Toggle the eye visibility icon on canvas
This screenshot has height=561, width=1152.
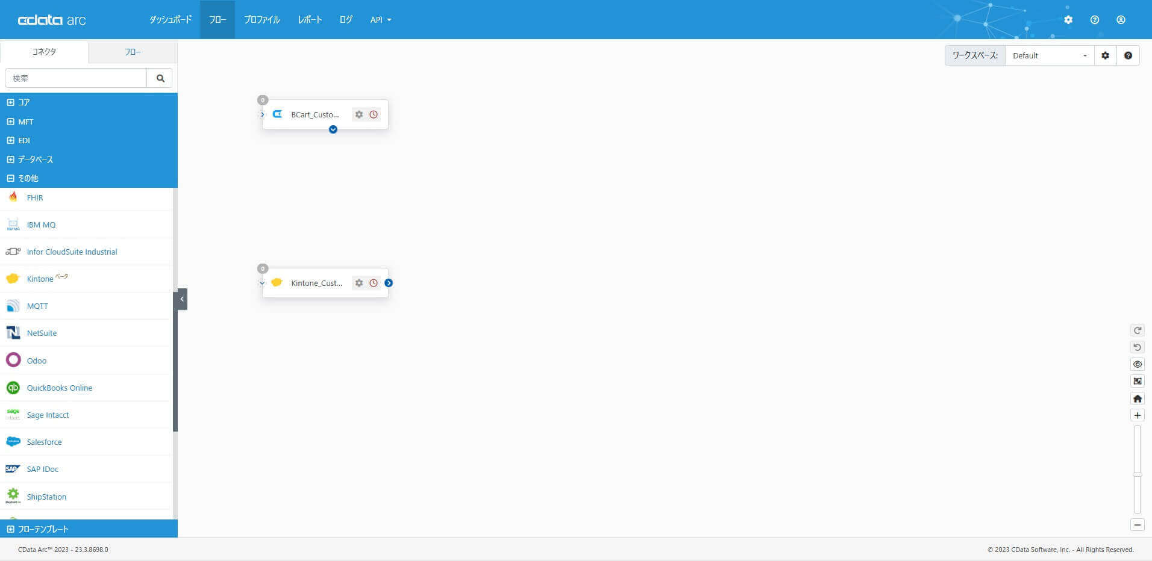[x=1138, y=364]
